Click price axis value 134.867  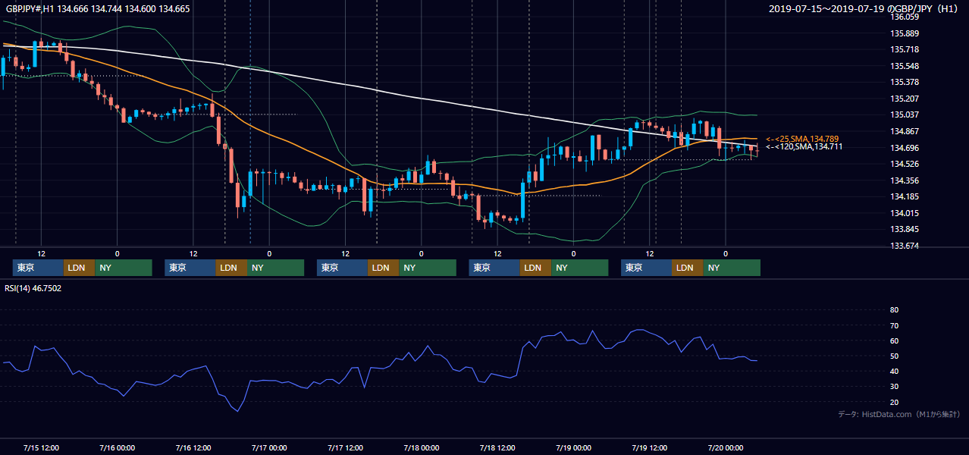click(905, 131)
